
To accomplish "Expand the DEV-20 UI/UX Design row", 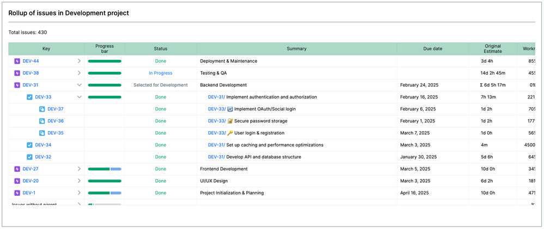I will tap(79, 181).
